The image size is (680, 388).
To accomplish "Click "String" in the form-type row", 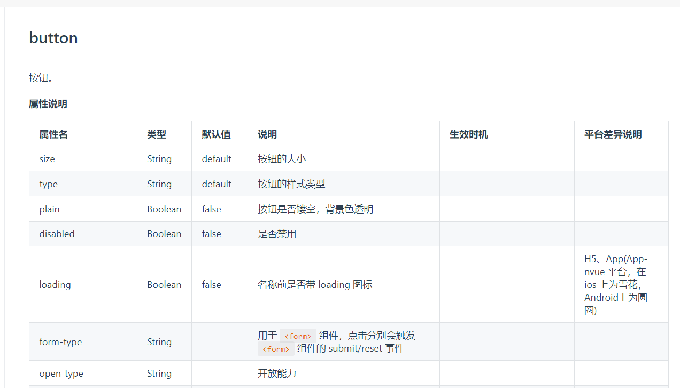I will (159, 342).
